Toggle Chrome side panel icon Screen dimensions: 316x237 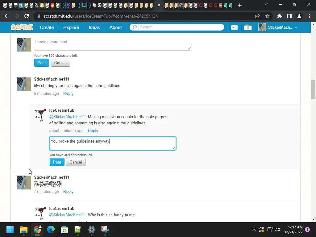pos(289,16)
